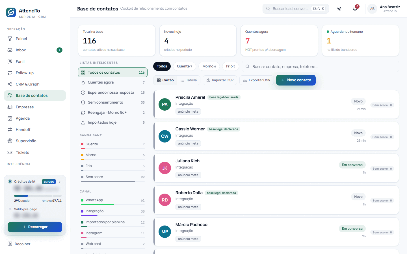Open Painel from the sidebar
407x254 pixels.
[35, 39]
